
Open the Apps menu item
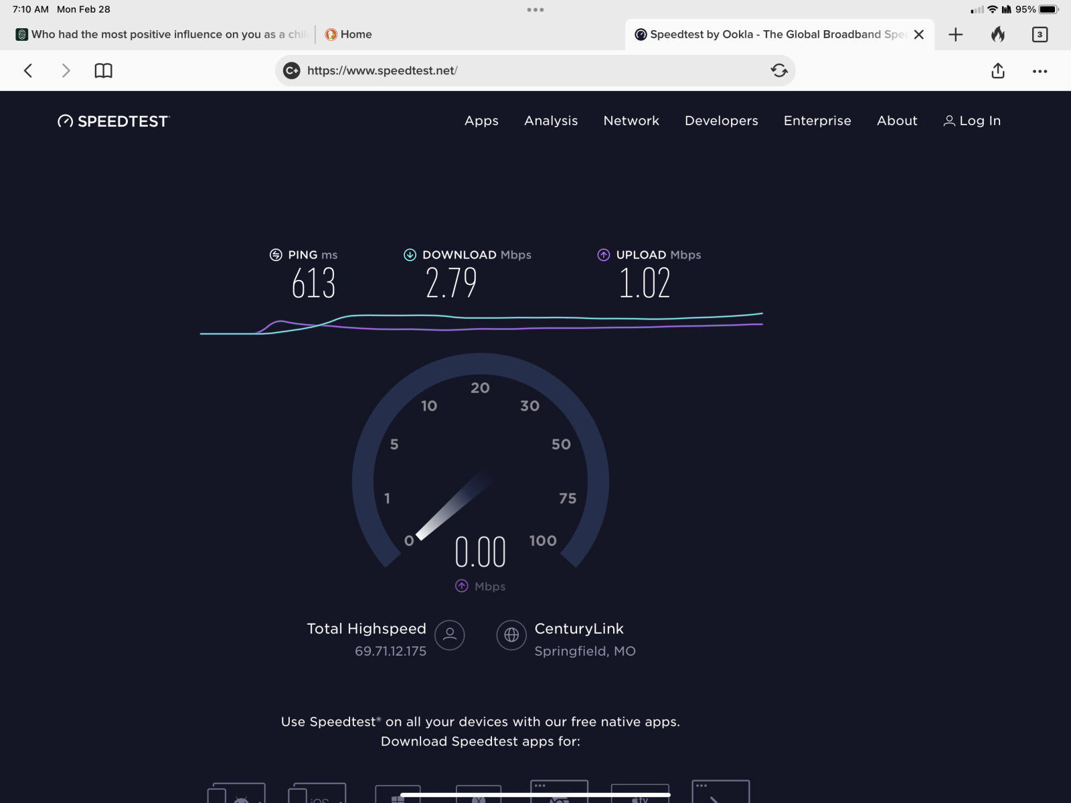481,121
